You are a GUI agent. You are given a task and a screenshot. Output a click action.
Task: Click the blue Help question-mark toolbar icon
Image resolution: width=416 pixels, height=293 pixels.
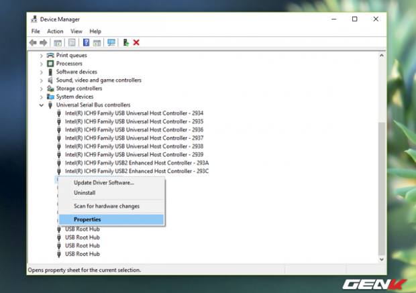coord(86,42)
